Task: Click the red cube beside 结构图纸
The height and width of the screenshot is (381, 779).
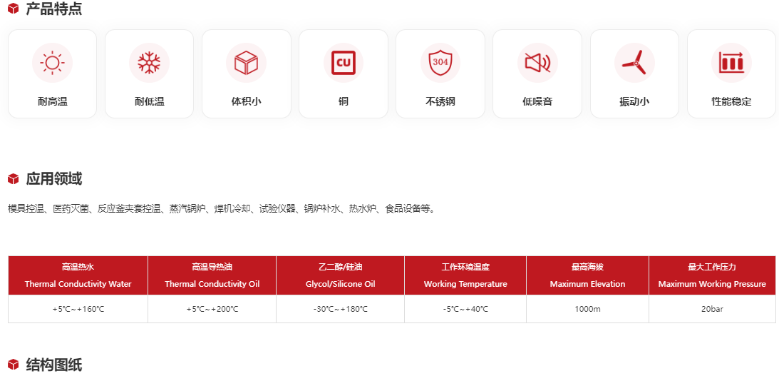Action: coord(13,365)
